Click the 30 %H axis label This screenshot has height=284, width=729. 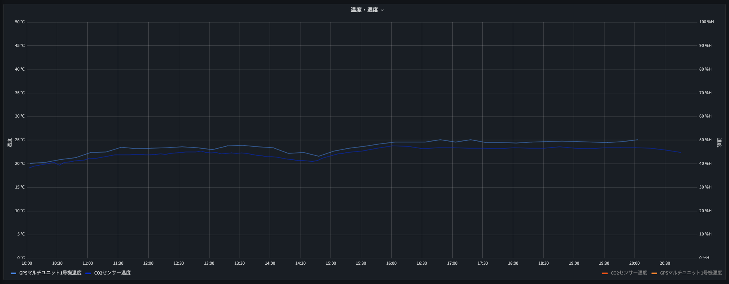click(x=705, y=187)
